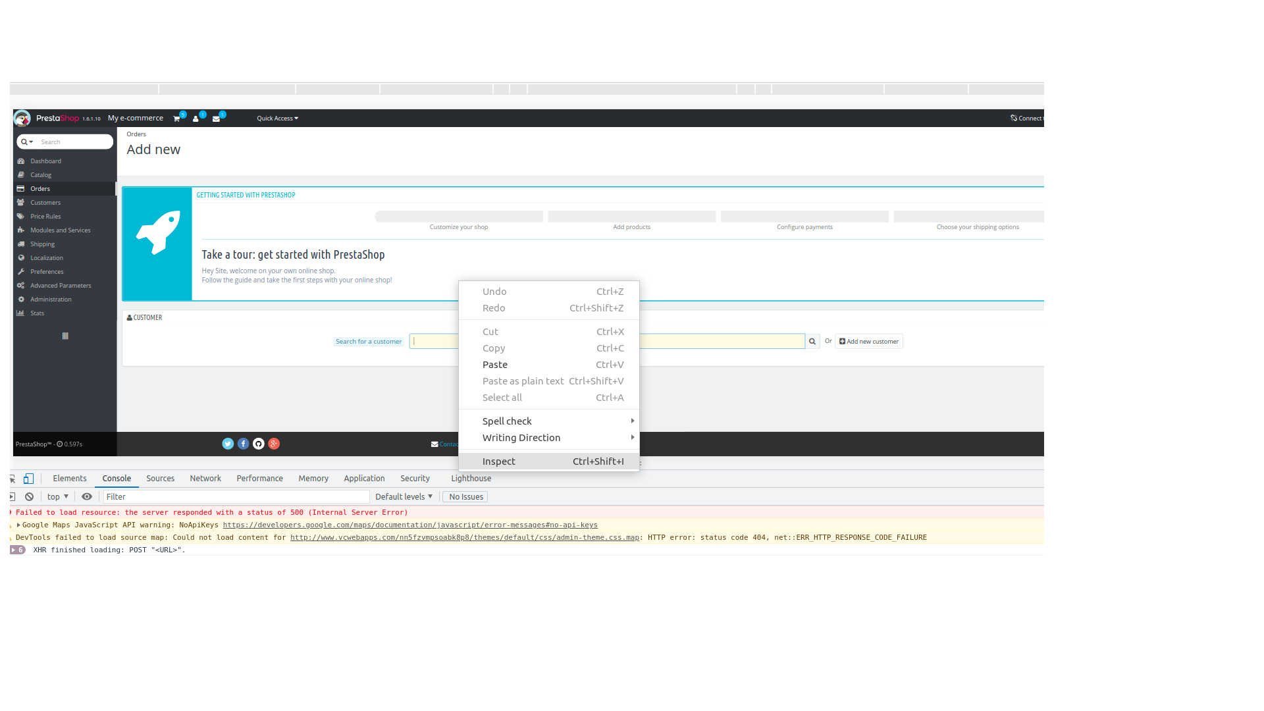
Task: Expand the Default levels dropdown
Action: click(x=404, y=497)
